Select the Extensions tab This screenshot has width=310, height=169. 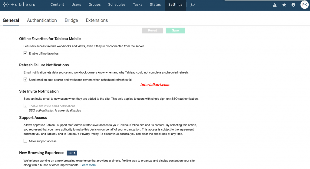pyautogui.click(x=97, y=20)
